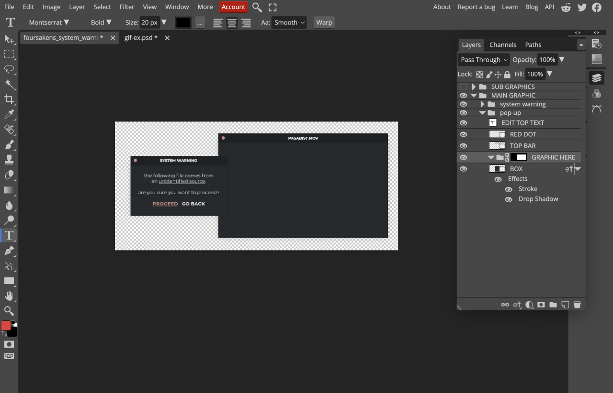Open the search magnifier in menu bar
613x393 pixels.
257,7
